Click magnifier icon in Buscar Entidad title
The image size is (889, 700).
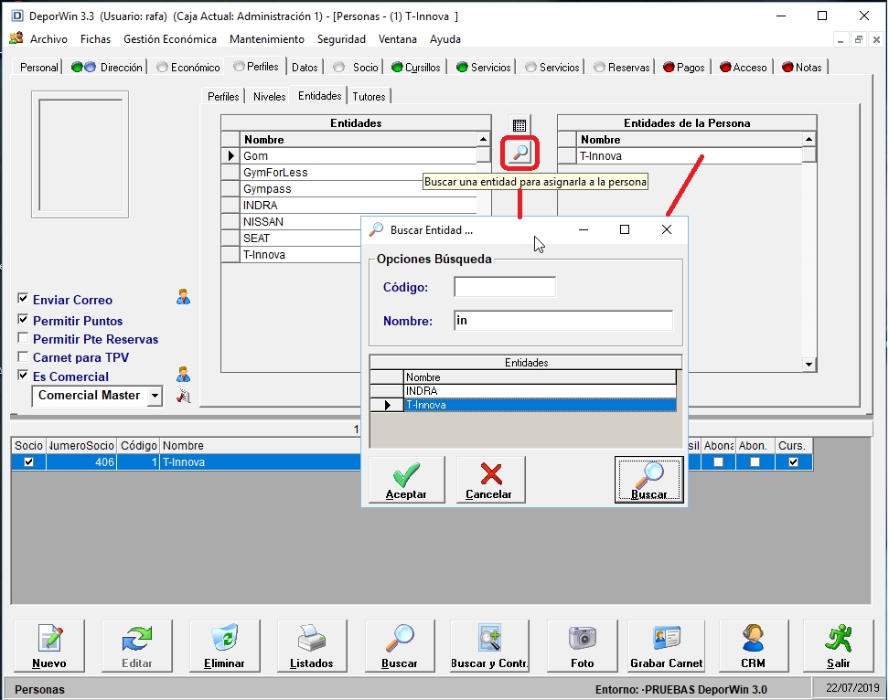tap(376, 230)
